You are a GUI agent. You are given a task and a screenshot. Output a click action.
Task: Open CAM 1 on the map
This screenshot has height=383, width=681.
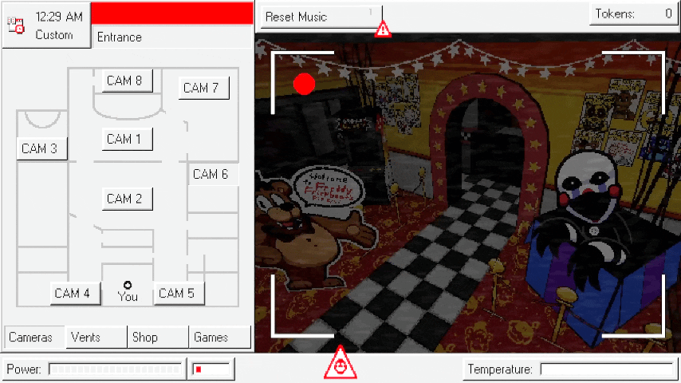(x=128, y=139)
